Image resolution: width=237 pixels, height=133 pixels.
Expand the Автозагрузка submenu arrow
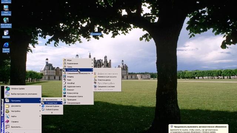coord(61,100)
